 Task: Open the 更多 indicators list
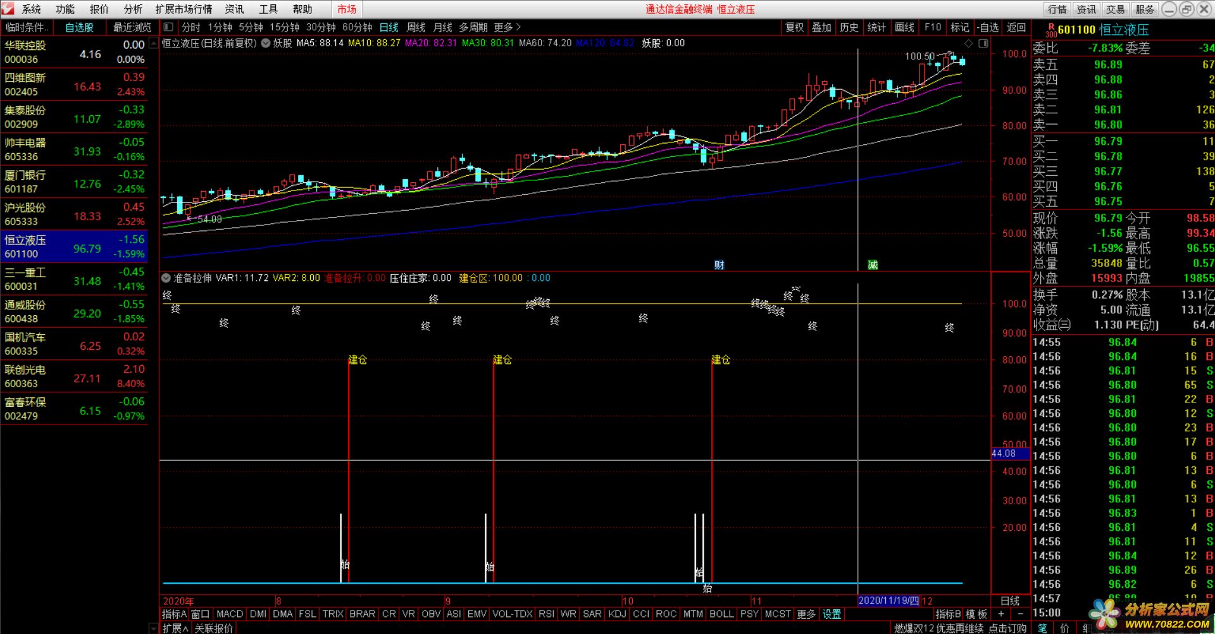click(806, 614)
